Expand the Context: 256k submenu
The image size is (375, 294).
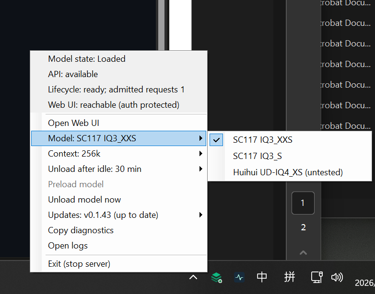point(118,154)
